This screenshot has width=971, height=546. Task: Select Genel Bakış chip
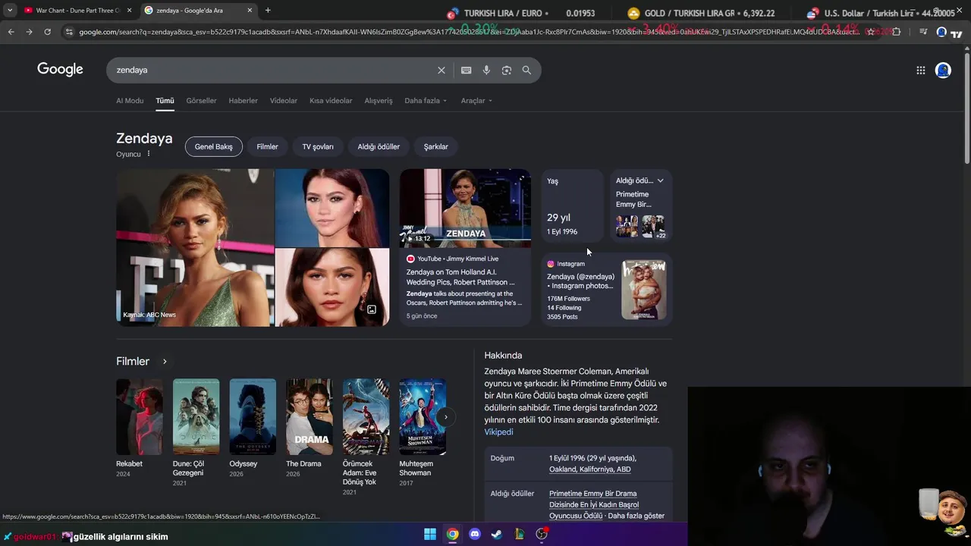pos(214,146)
